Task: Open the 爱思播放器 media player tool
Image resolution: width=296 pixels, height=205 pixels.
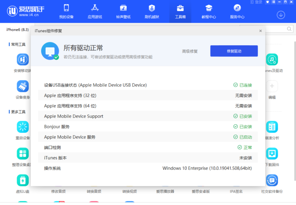Action: [165, 191]
